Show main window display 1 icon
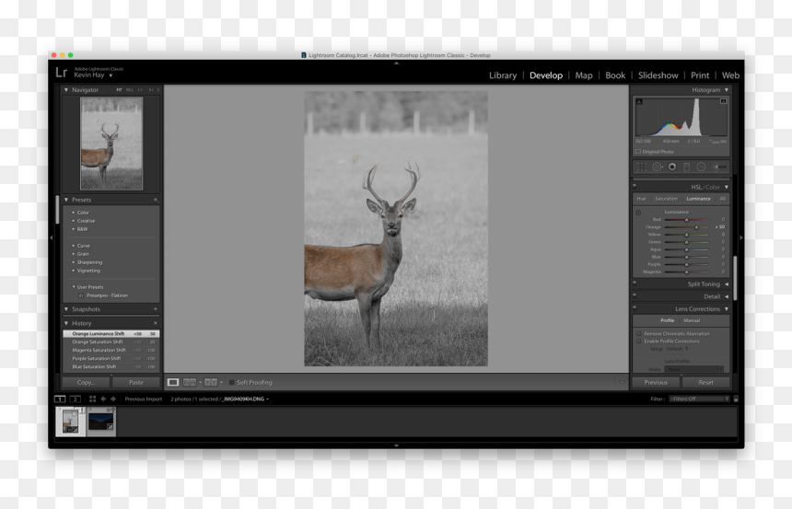Viewport: 792px width, 509px height. [60, 399]
